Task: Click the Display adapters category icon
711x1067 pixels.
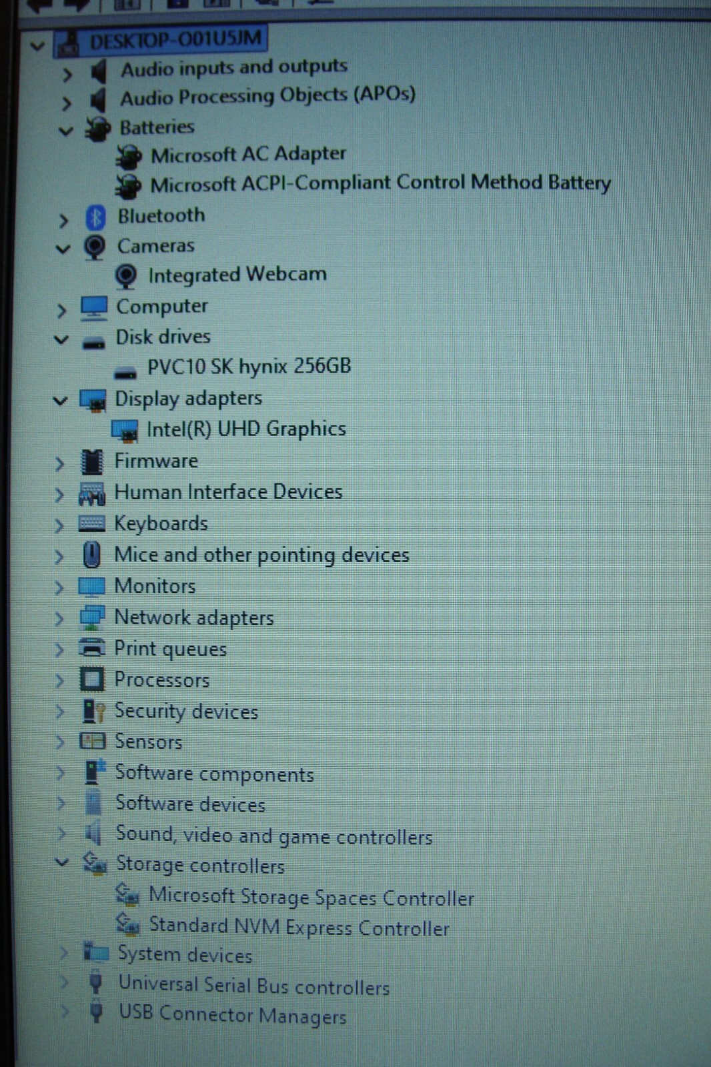Action: pyautogui.click(x=92, y=400)
